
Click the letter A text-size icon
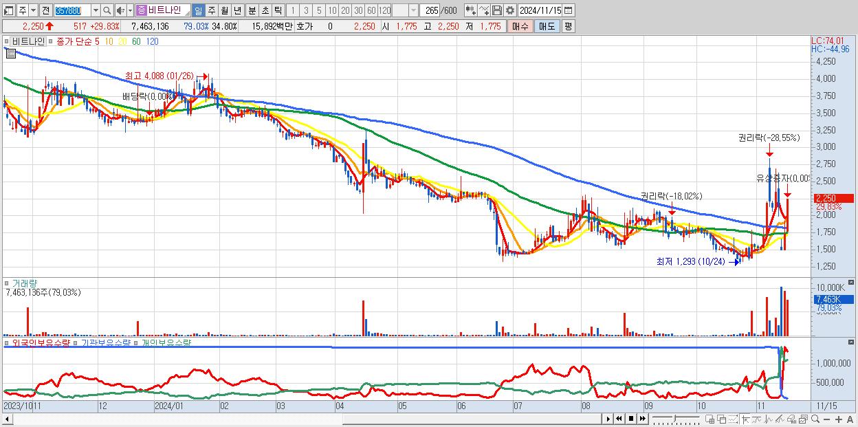coord(850,419)
